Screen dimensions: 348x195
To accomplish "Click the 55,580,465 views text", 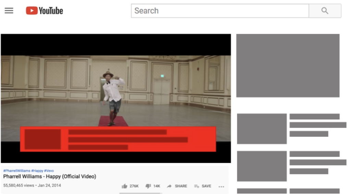I will (x=18, y=185).
